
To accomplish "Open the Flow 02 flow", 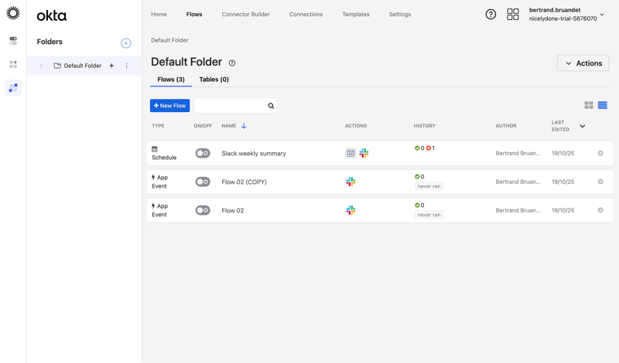I will [x=233, y=211].
